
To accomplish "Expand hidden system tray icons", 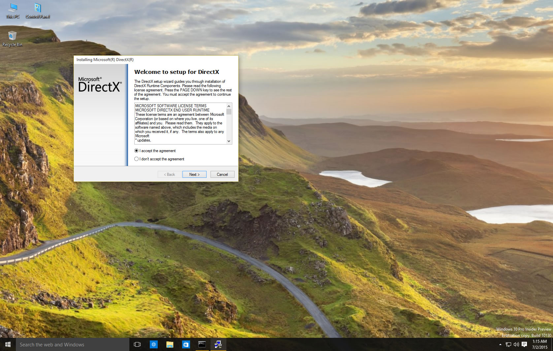I will point(500,344).
